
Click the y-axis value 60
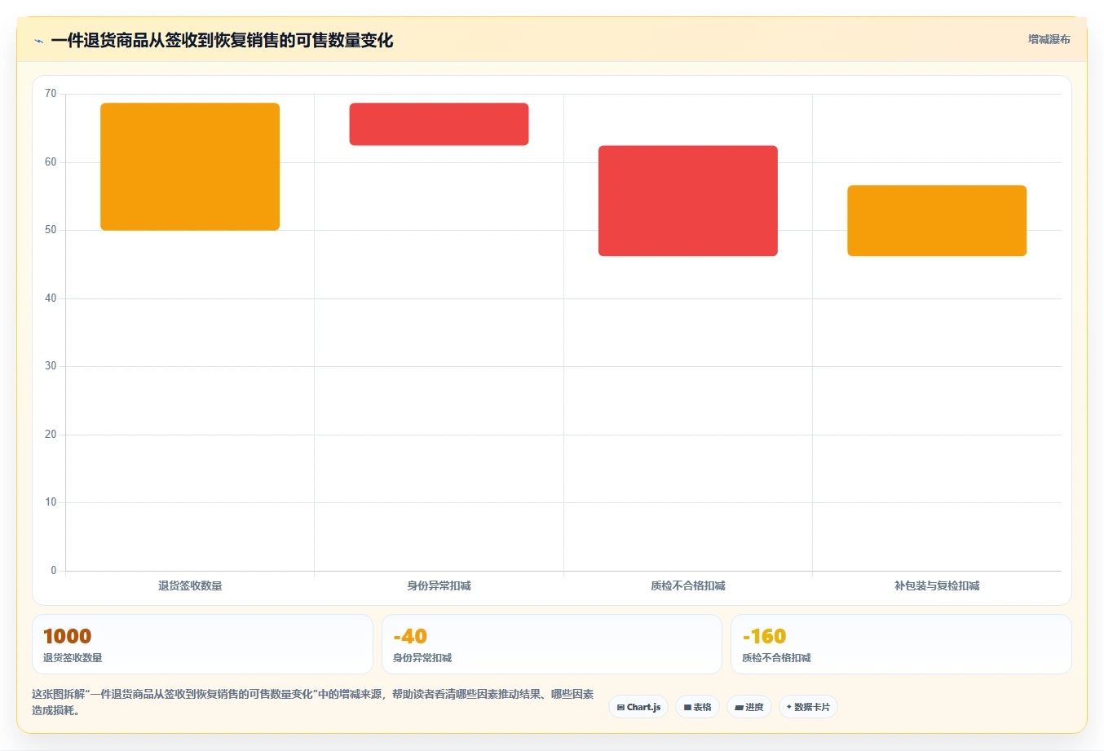51,162
